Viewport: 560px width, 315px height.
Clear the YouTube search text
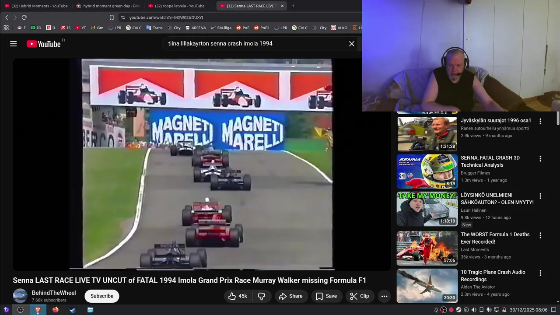(351, 44)
